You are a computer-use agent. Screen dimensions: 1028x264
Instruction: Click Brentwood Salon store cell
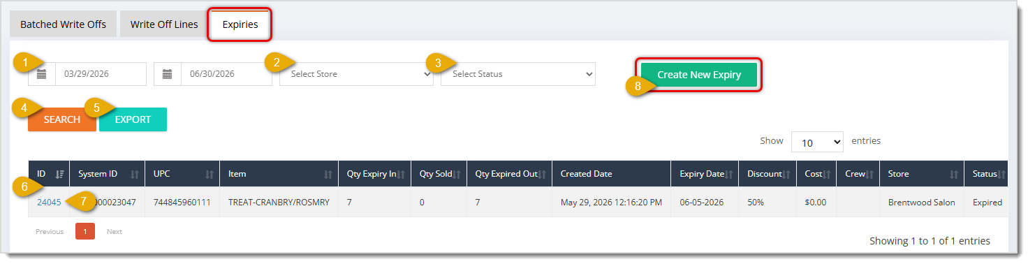[x=921, y=203]
